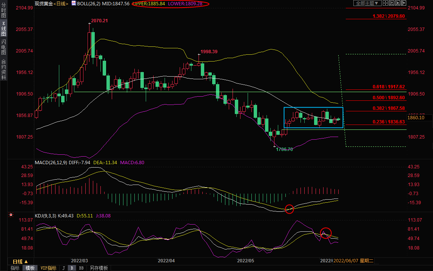Toggle the J indicator button
Image resolution: width=433 pixels, height=271 pixels.
coord(63,268)
